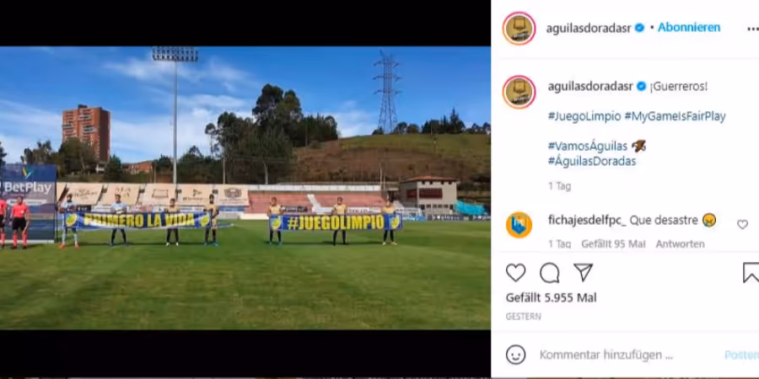Open #VamosÁguilas hashtag link

588,146
